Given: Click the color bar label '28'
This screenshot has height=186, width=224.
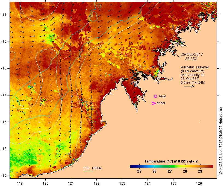Looking at the screenshot, I should pyautogui.click(x=185, y=172).
